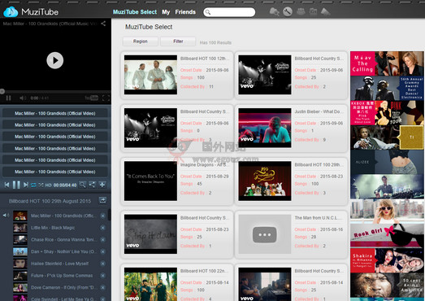425x301 pixels.
Task: Open the Billboard HOT 100 29th card title
Action: (319, 165)
